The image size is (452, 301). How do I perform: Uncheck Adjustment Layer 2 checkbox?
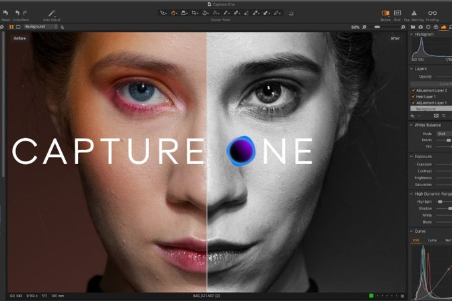click(413, 90)
